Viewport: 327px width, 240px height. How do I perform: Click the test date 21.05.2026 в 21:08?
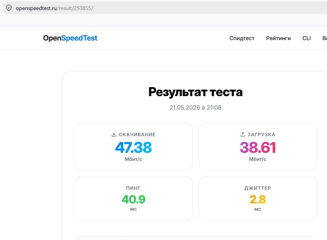(x=195, y=107)
